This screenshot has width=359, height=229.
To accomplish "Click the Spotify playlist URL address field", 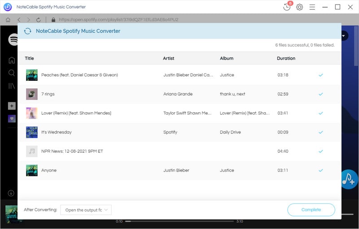I will [x=118, y=20].
